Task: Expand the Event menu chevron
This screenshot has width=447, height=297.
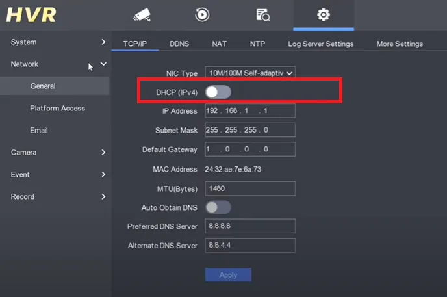Action: 103,174
